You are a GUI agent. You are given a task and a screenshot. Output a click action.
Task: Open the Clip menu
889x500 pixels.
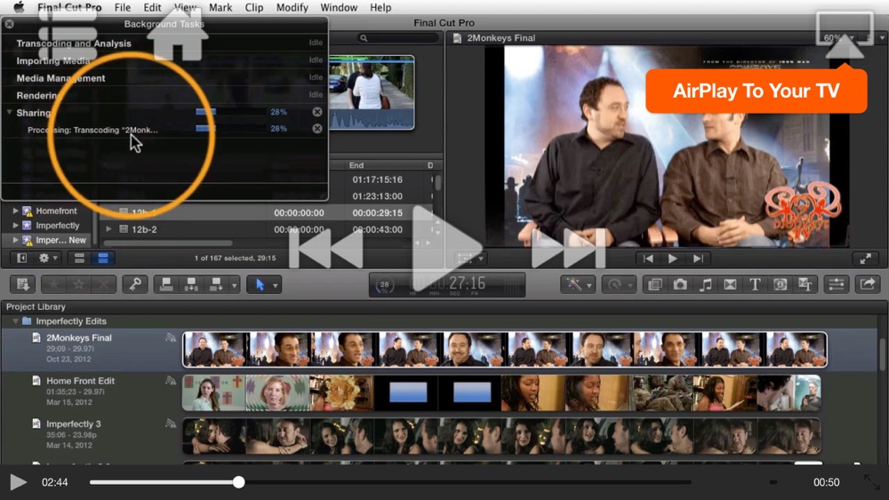[254, 7]
